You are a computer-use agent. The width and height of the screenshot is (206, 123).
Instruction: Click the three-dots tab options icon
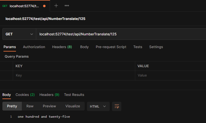coord(67,6)
